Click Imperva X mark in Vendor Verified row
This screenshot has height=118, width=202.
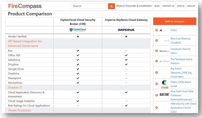pos(126,37)
